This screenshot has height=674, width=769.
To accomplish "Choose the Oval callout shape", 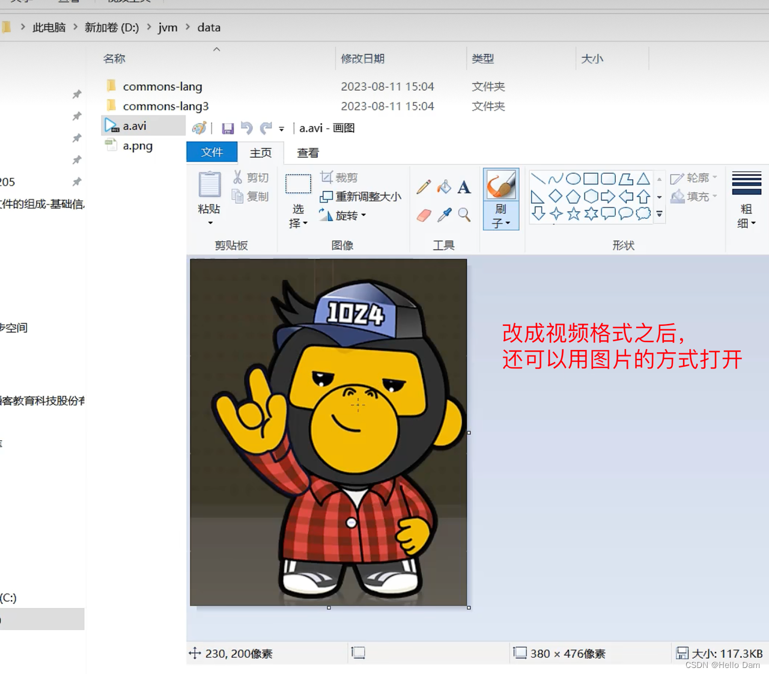I will pyautogui.click(x=626, y=213).
